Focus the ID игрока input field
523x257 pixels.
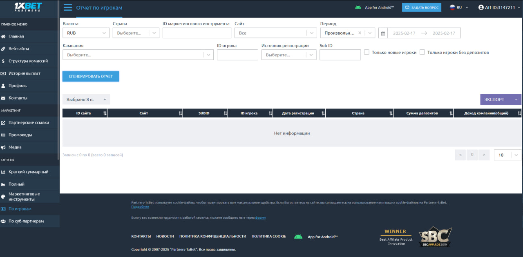237,55
